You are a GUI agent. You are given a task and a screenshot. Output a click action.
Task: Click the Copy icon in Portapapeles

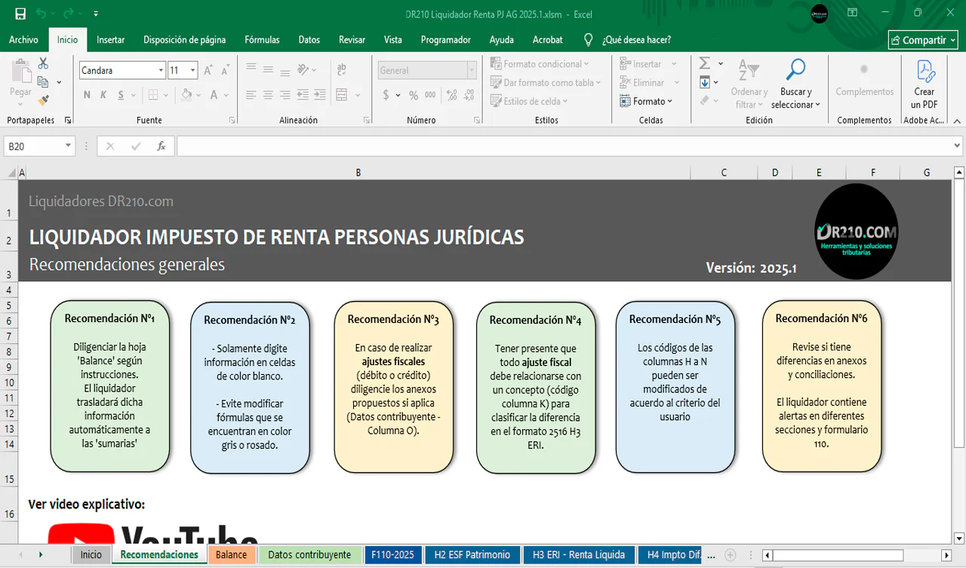tap(42, 81)
